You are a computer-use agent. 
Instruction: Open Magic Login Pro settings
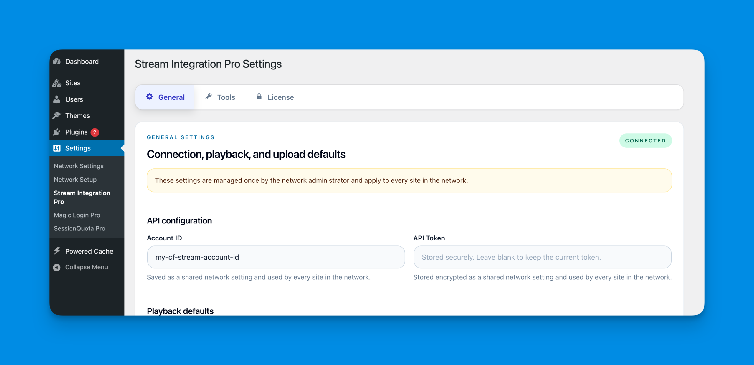tap(77, 215)
